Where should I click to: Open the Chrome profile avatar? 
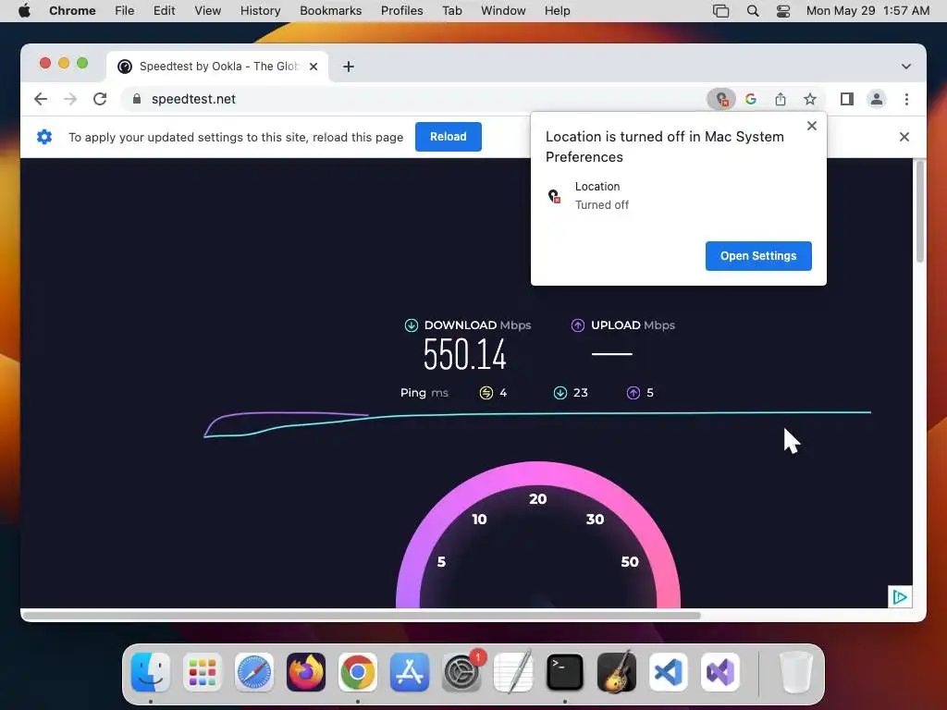(x=877, y=99)
